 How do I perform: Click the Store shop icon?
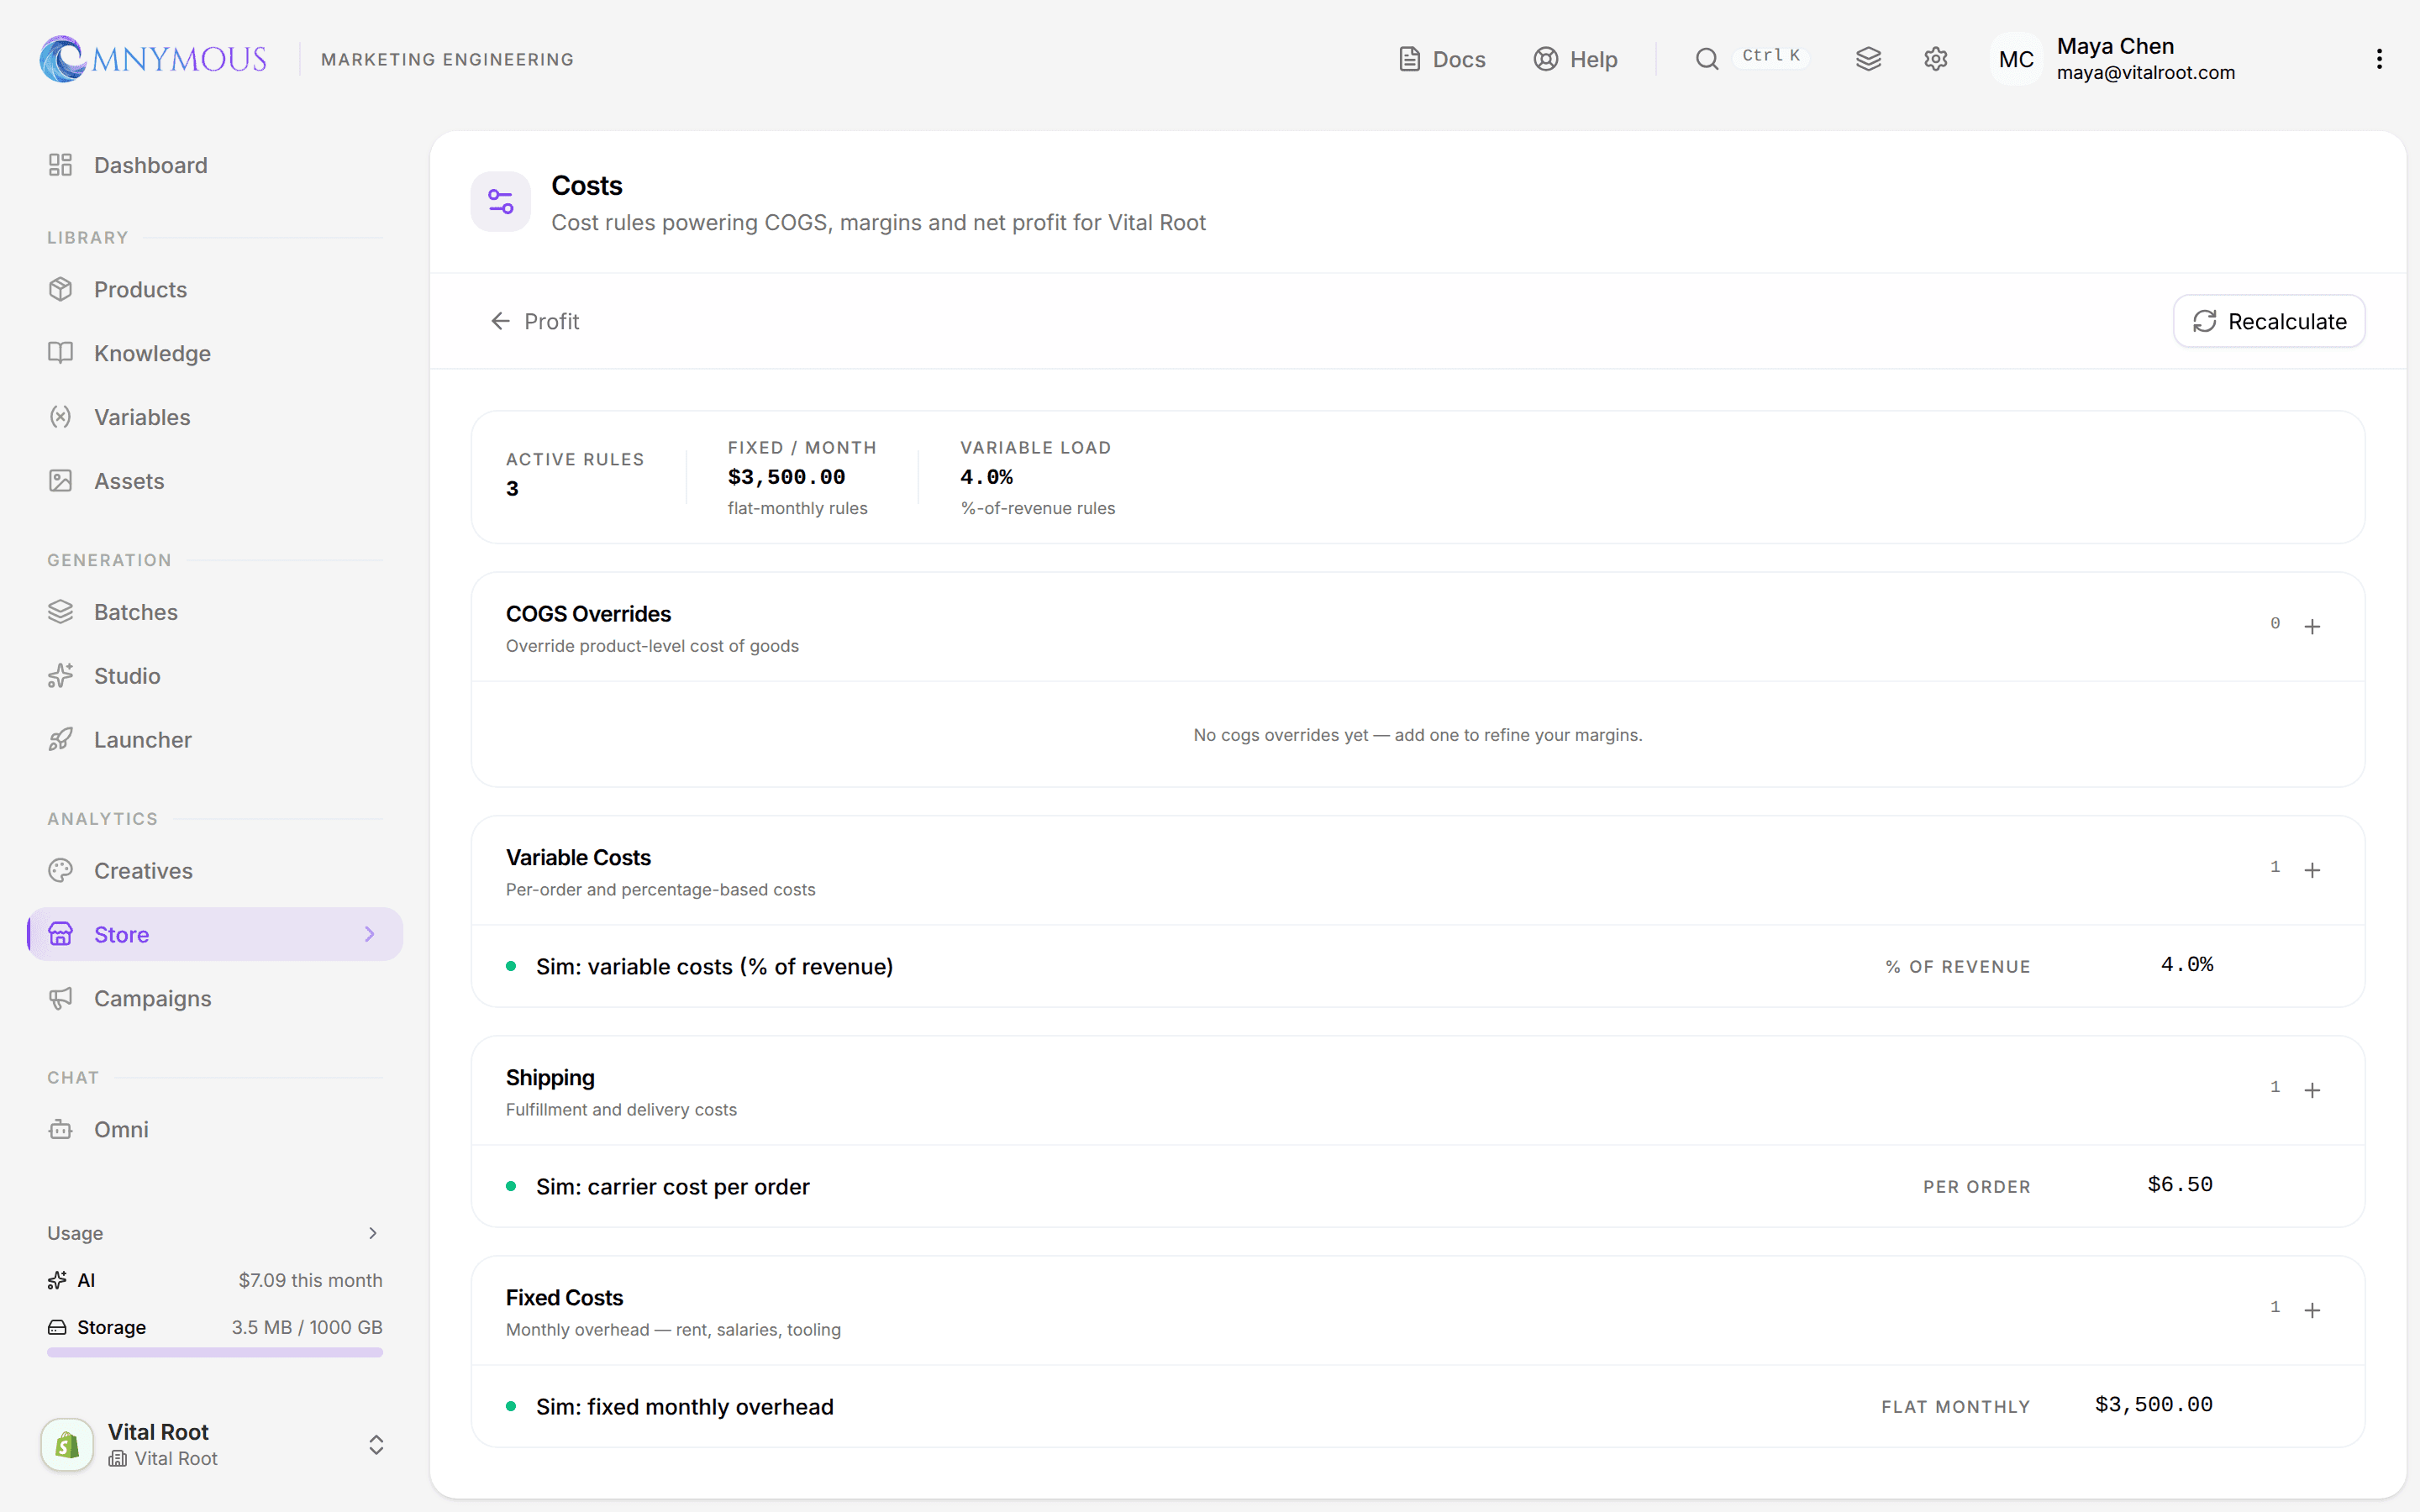61,934
